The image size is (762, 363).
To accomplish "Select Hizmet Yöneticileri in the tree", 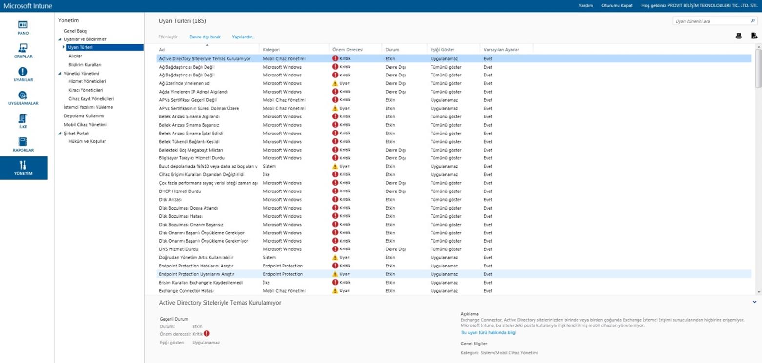I will tap(87, 81).
